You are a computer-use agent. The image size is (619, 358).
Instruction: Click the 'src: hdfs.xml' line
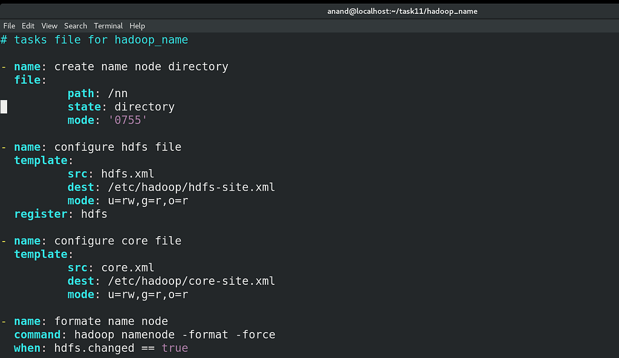tap(111, 174)
